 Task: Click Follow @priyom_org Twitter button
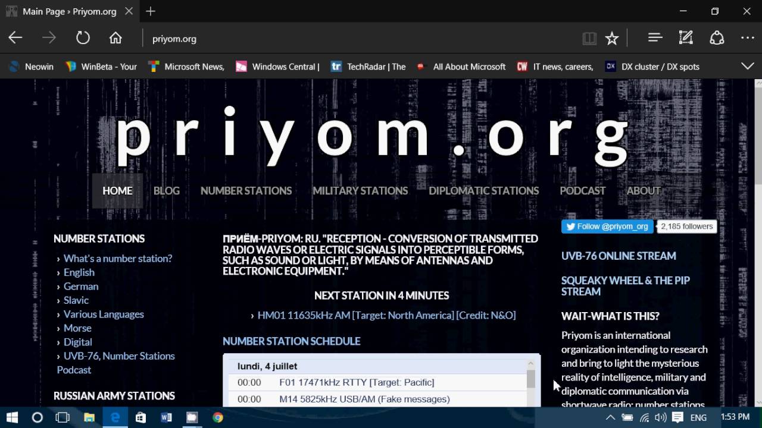coord(607,226)
